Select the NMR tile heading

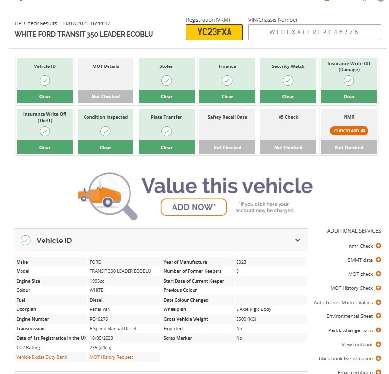(349, 117)
